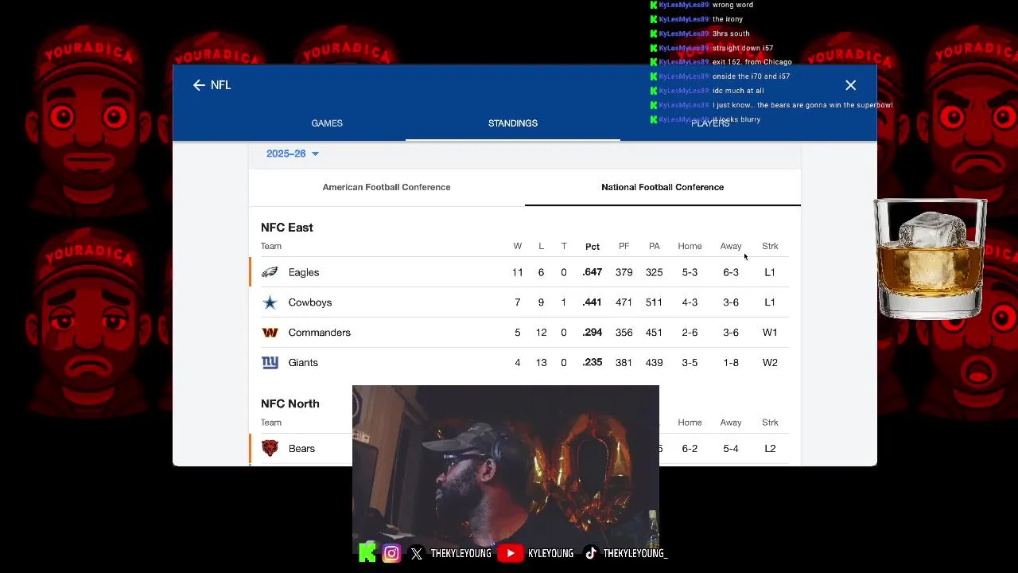Click Cowboys .441 percentage value
This screenshot has height=573, width=1018.
[x=593, y=302]
